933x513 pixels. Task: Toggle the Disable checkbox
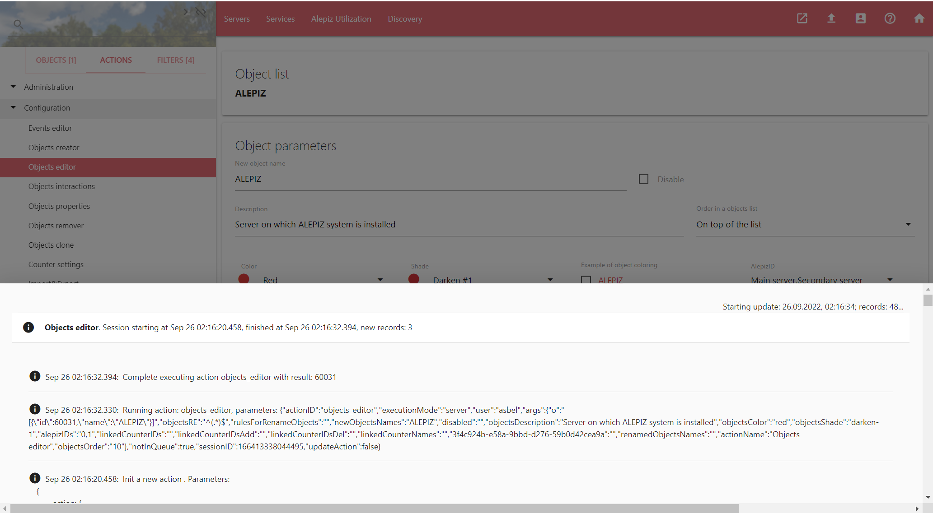(643, 179)
